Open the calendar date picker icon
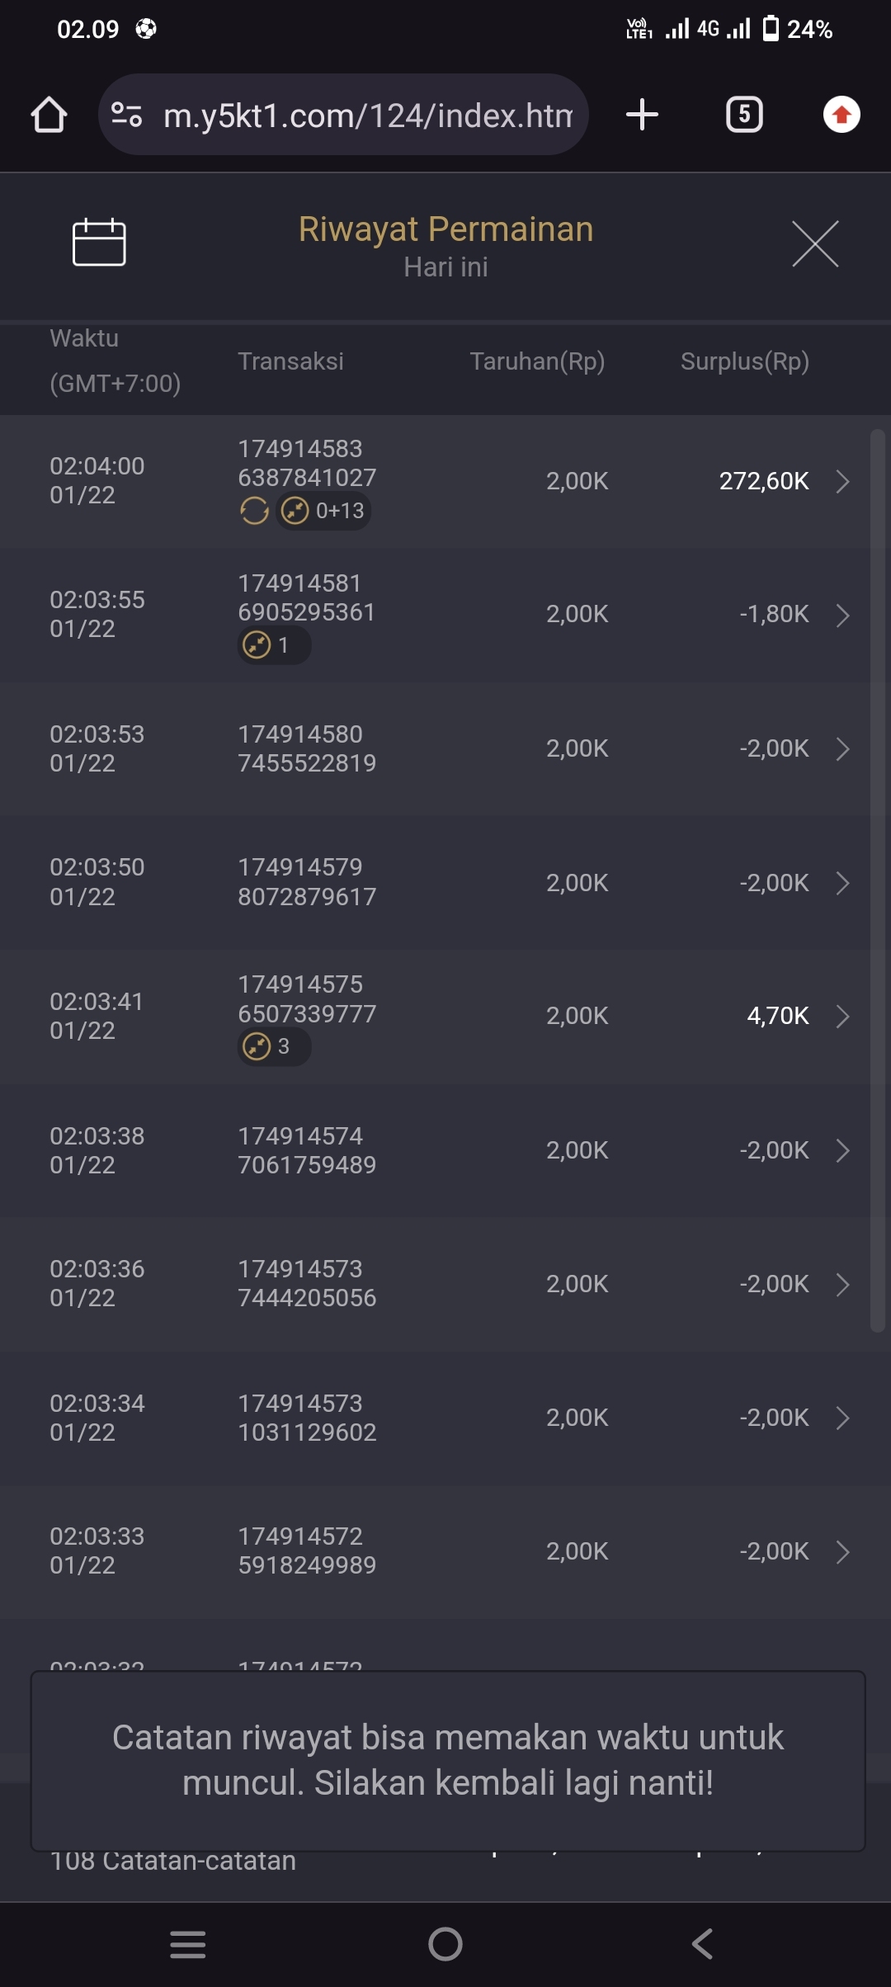891x1987 pixels. point(99,243)
